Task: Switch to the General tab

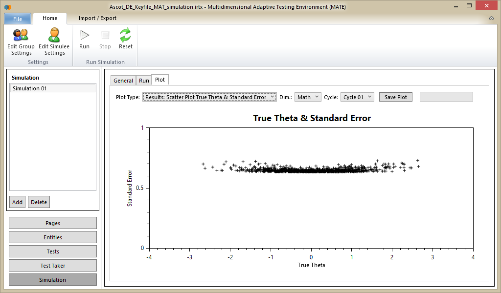Action: tap(123, 81)
